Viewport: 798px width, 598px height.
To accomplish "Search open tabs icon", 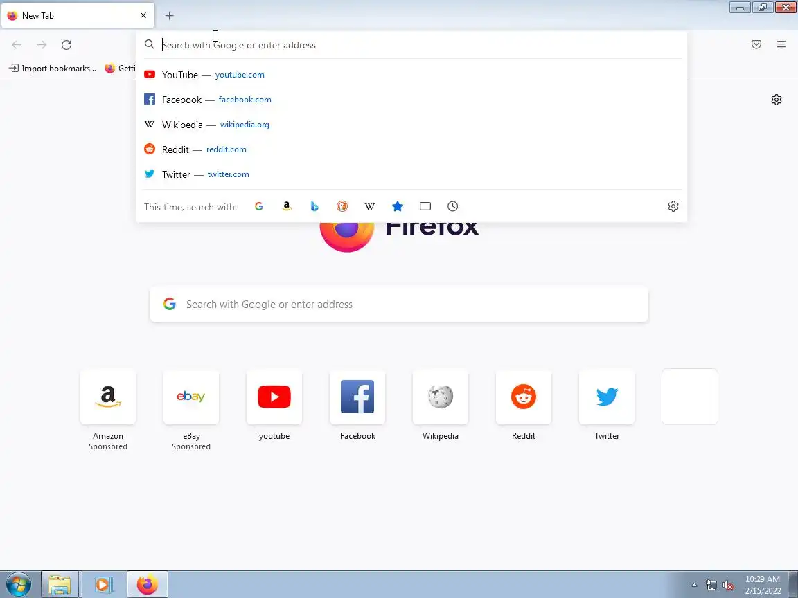I will (x=425, y=206).
